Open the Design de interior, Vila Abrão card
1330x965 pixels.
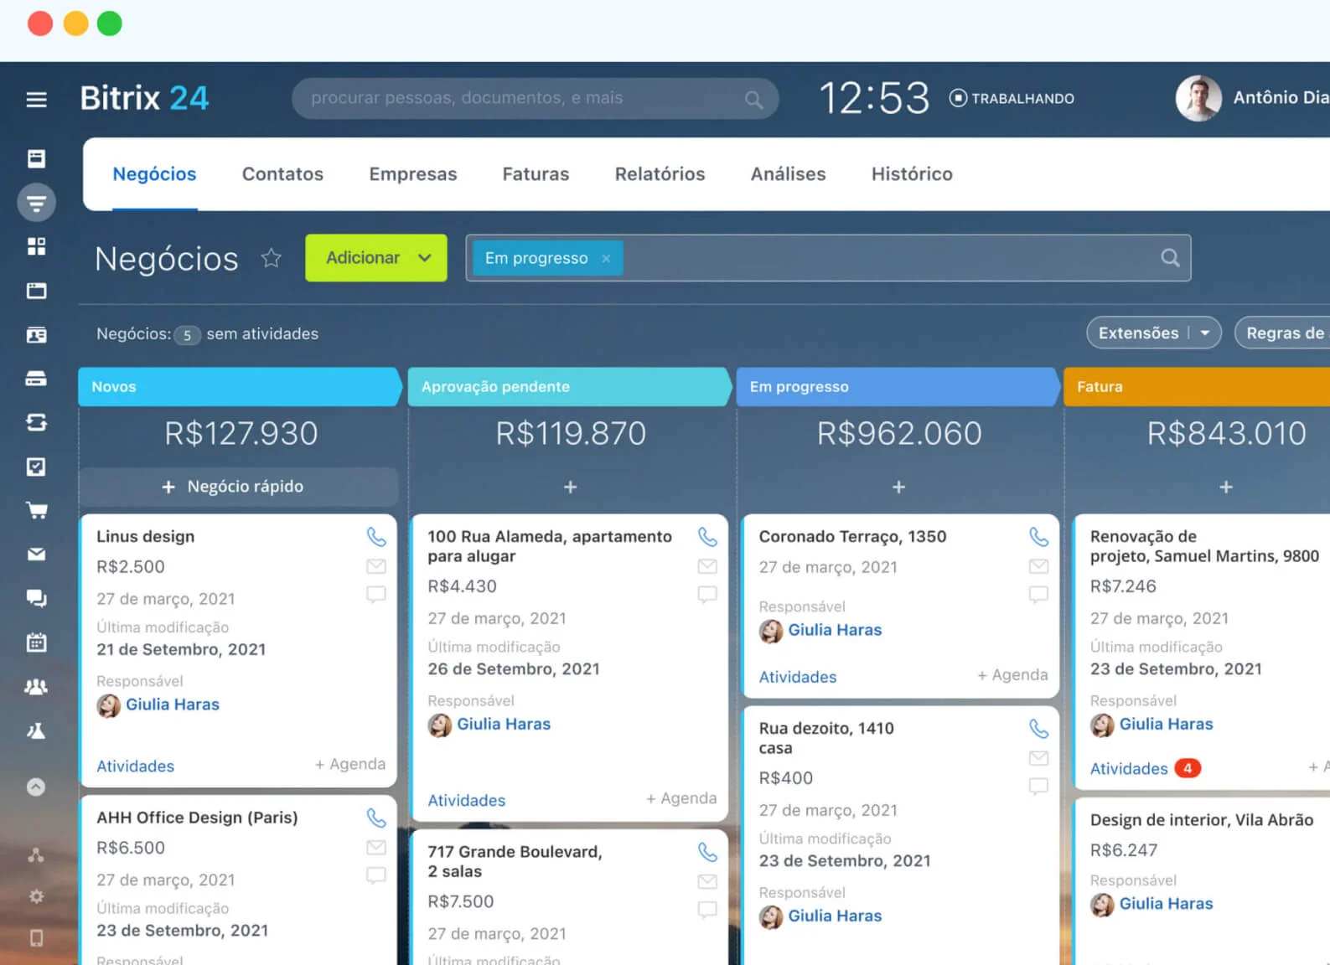pyautogui.click(x=1201, y=820)
